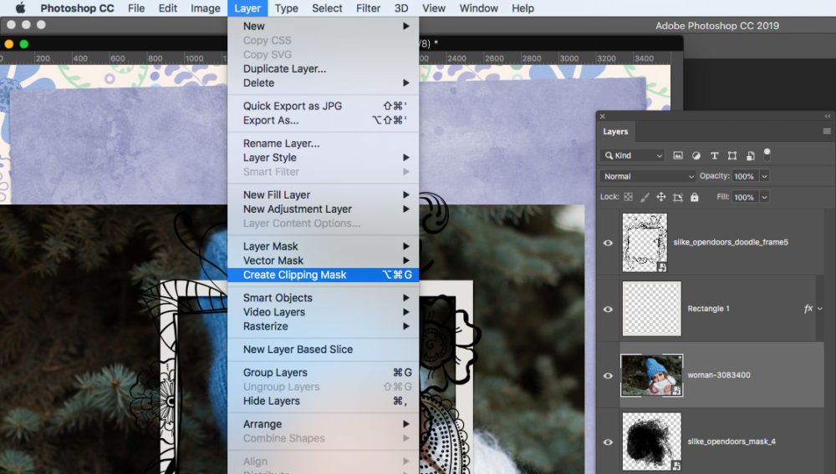Click the fx icon on Rectangle 1 layer
Image resolution: width=836 pixels, height=474 pixels.
[808, 309]
